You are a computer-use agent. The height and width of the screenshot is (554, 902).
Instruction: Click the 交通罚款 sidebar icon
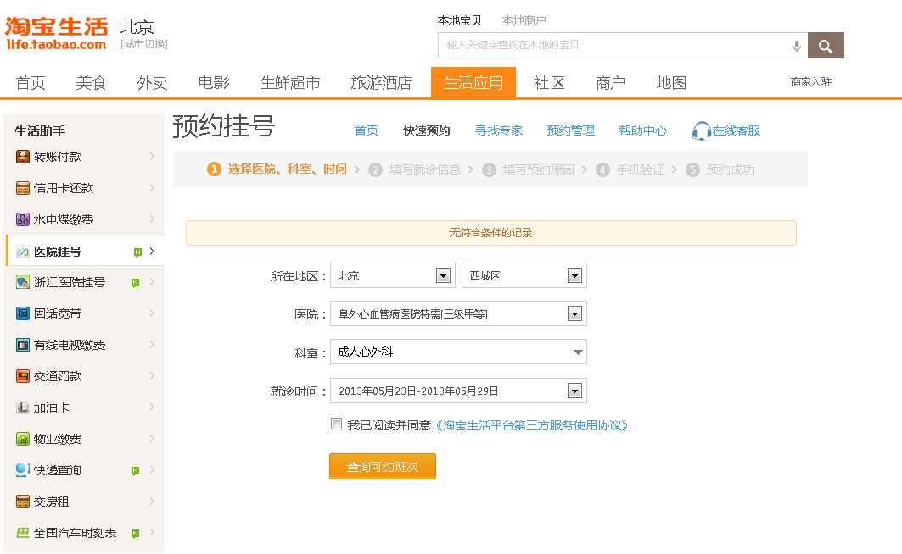tap(23, 376)
